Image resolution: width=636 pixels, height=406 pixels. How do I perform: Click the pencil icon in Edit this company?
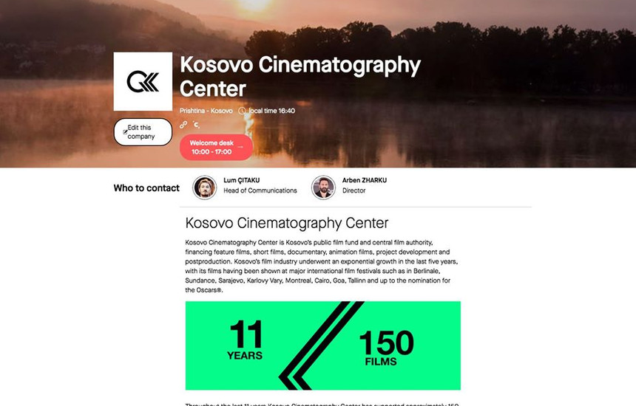[x=125, y=132]
